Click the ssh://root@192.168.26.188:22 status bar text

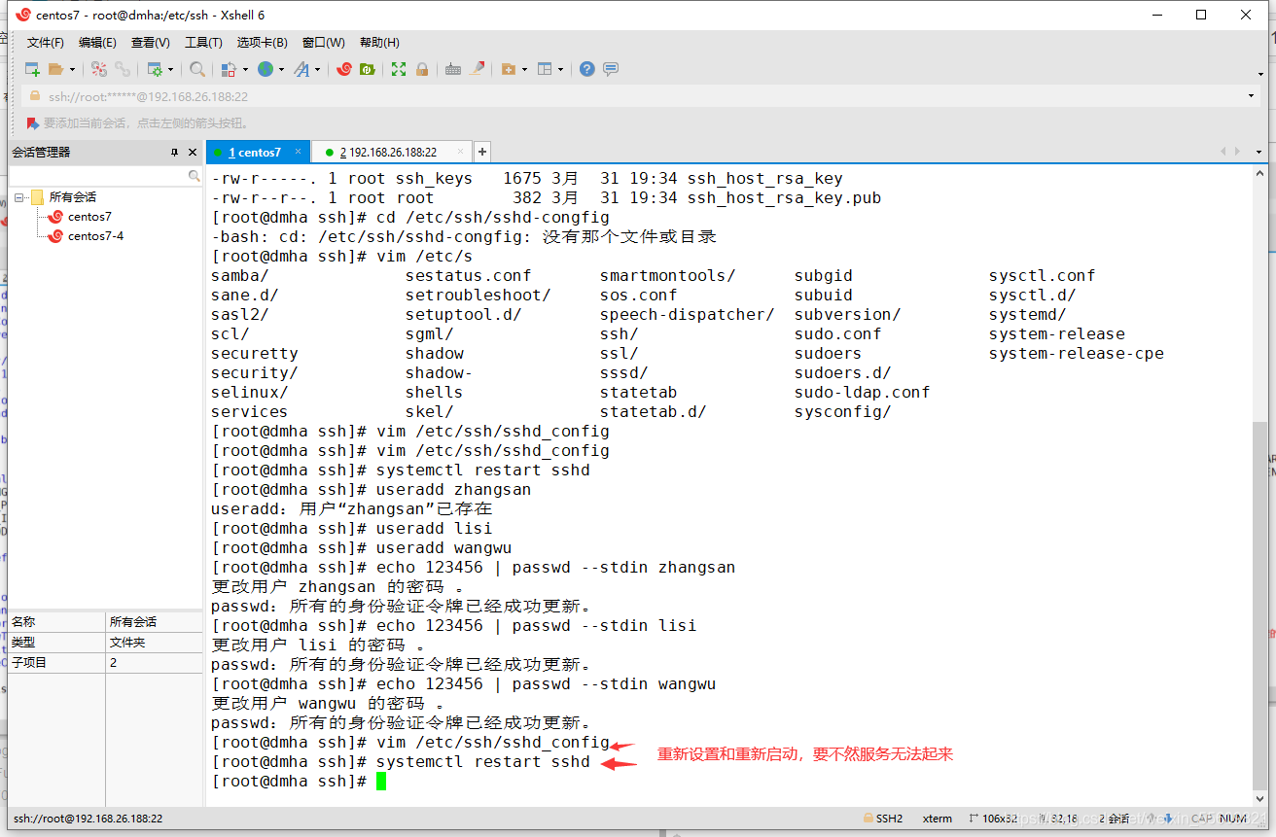click(89, 819)
